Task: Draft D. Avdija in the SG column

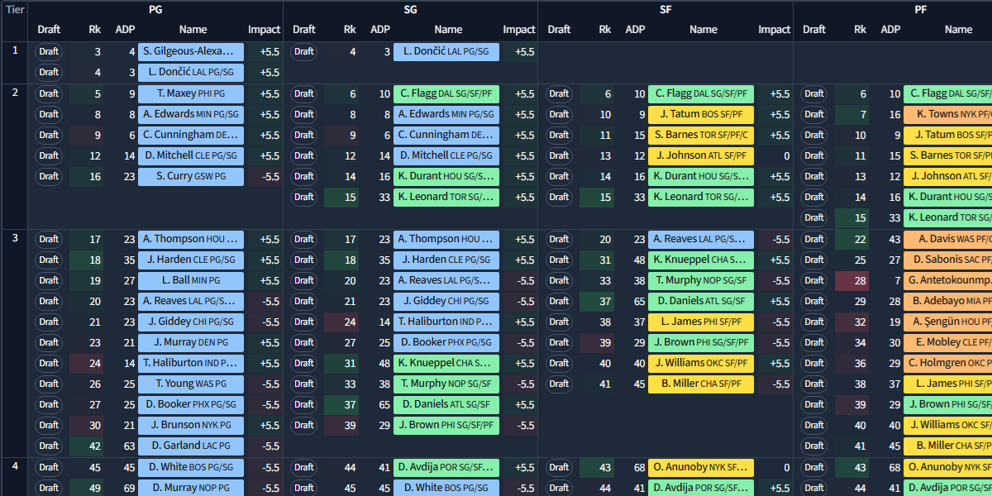Action: click(x=303, y=468)
